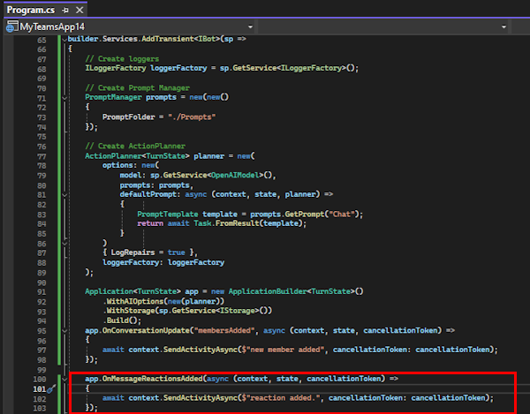The width and height of the screenshot is (530, 414).
Task: Click the "new member added" string
Action: point(285,350)
